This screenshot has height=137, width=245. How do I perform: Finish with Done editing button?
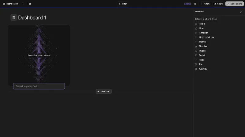[235, 4]
